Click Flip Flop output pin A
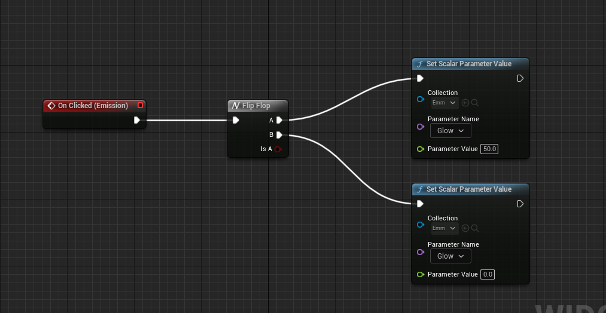This screenshot has height=313, width=606. click(x=279, y=120)
